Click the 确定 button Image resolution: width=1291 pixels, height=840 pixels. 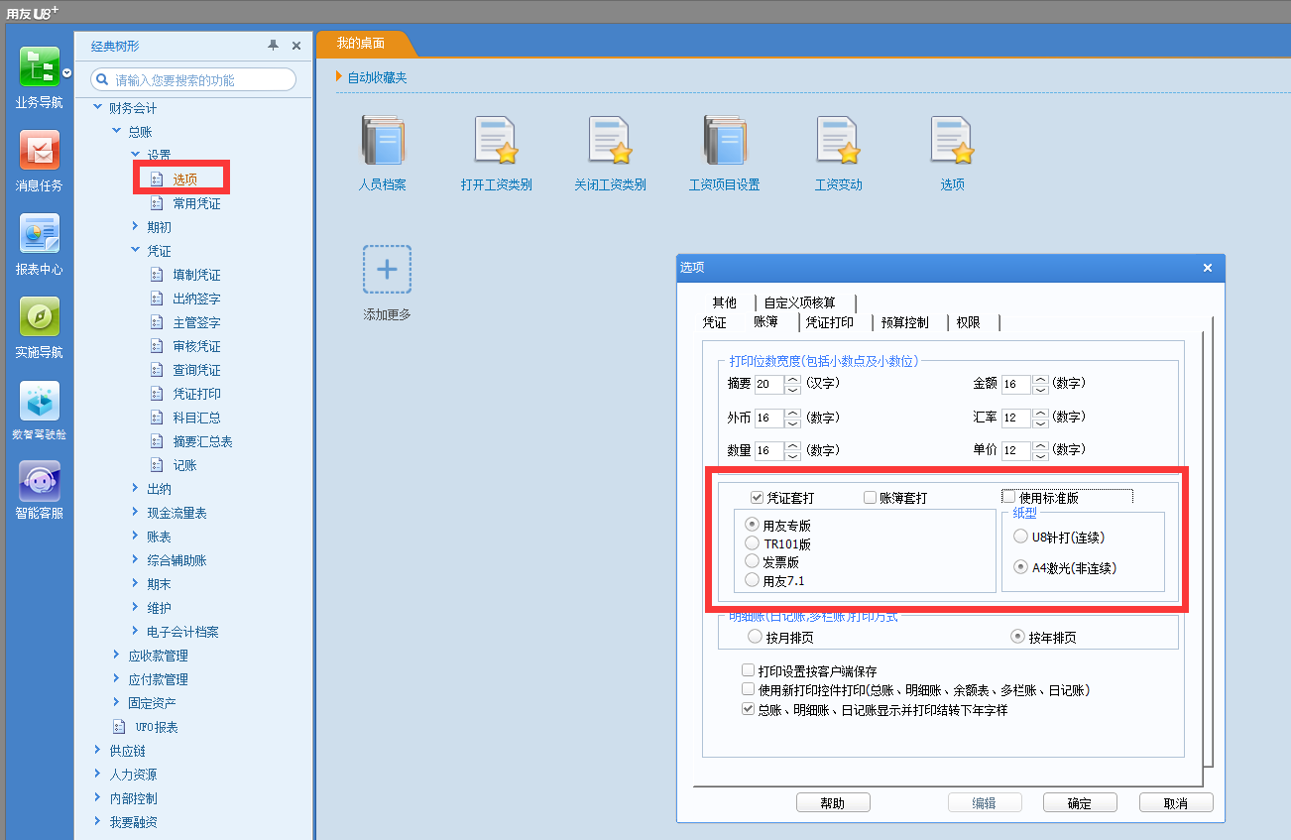pyautogui.click(x=1079, y=803)
